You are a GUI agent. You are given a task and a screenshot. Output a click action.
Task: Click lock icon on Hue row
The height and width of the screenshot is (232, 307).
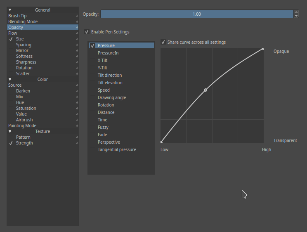[x=77, y=102]
